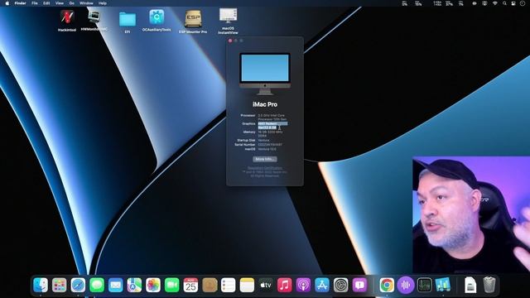Open Podcasts from the Dock
This screenshot has height=298, width=530.
click(x=303, y=285)
